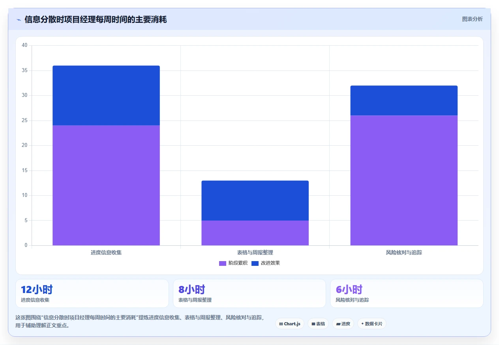Click the x-axis label 风险核对与追踪
This screenshot has width=499, height=345.
pyautogui.click(x=404, y=252)
